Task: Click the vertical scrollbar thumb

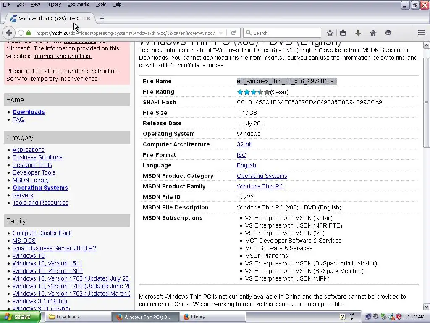Action: (427, 103)
